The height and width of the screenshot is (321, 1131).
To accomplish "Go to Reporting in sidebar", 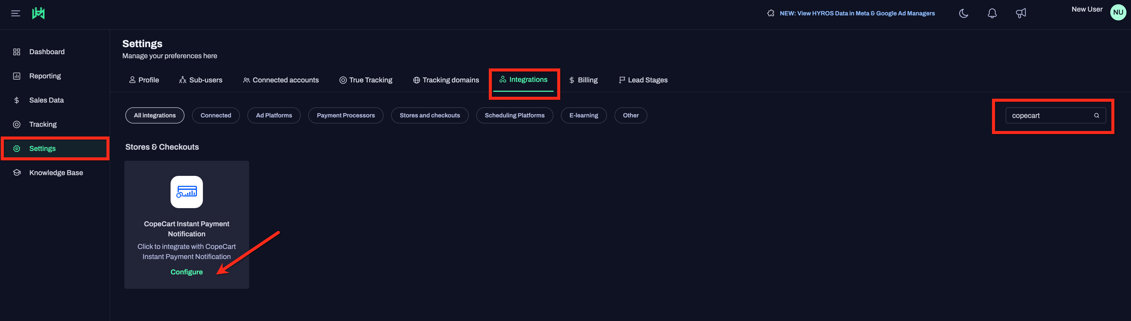I will click(45, 76).
